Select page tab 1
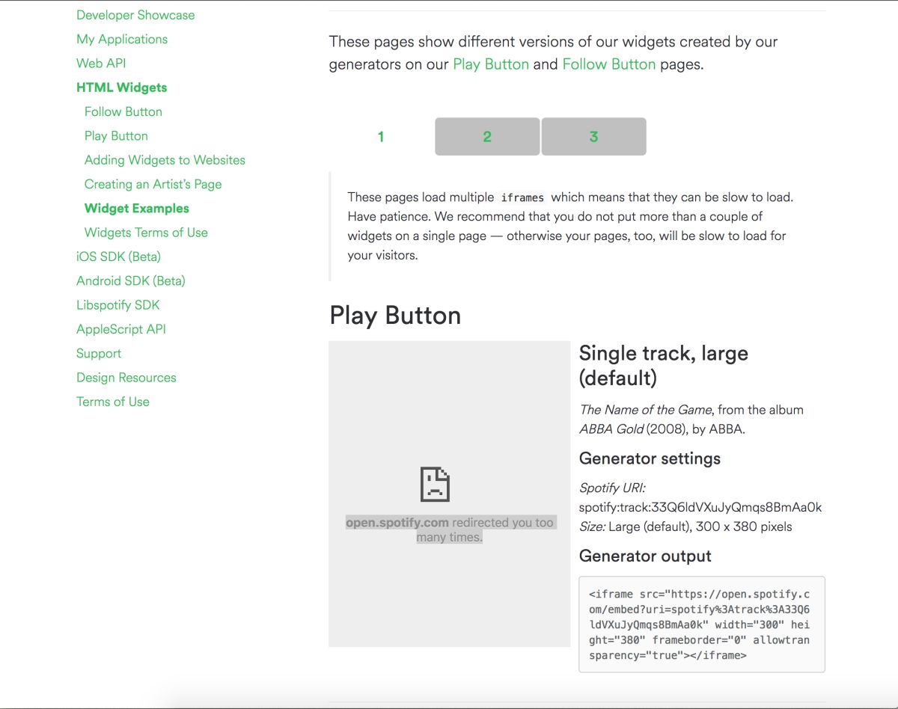This screenshot has height=709, width=898. tap(381, 137)
